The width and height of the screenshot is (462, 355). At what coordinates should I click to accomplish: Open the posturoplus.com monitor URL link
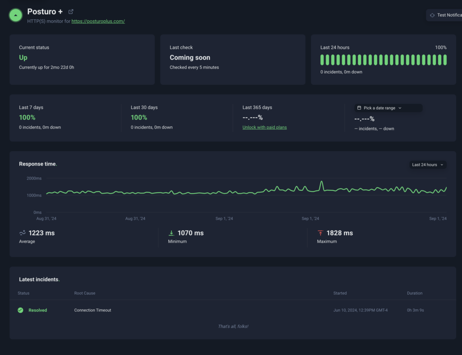(x=98, y=21)
